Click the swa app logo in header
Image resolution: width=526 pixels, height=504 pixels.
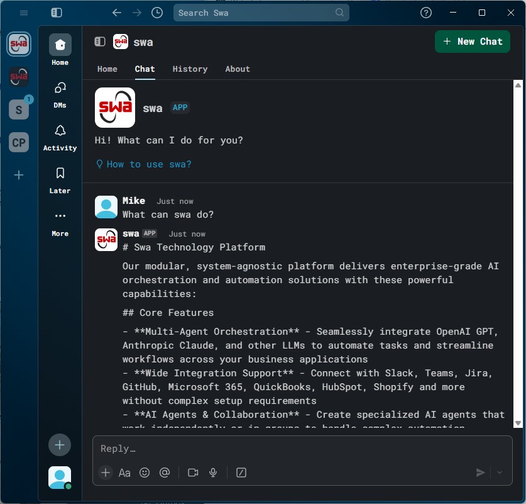[121, 42]
